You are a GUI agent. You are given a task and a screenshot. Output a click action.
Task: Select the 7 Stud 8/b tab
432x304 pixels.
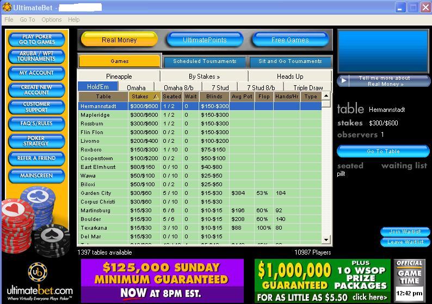click(x=261, y=88)
